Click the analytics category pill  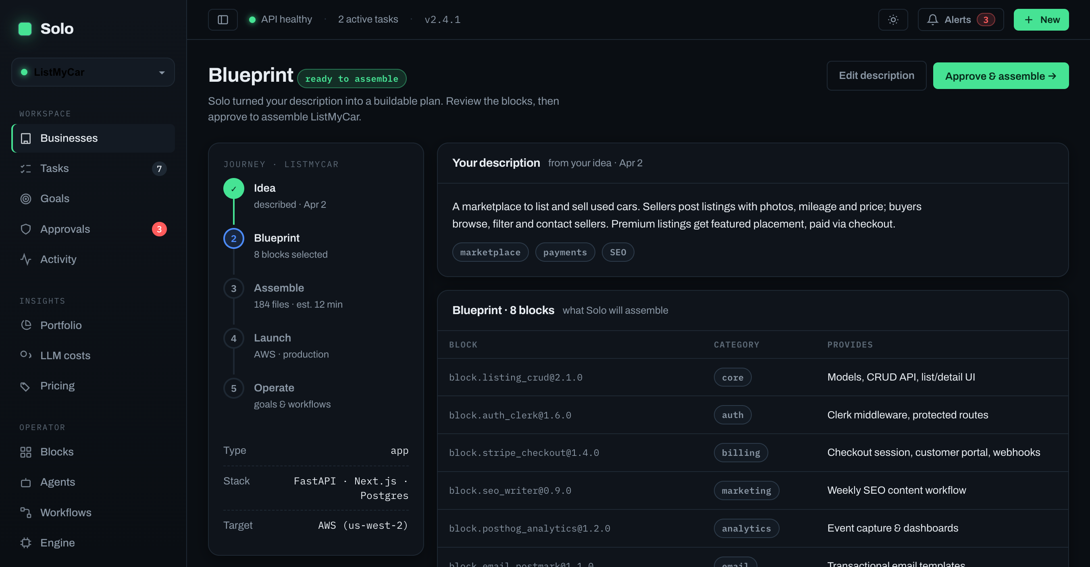746,528
